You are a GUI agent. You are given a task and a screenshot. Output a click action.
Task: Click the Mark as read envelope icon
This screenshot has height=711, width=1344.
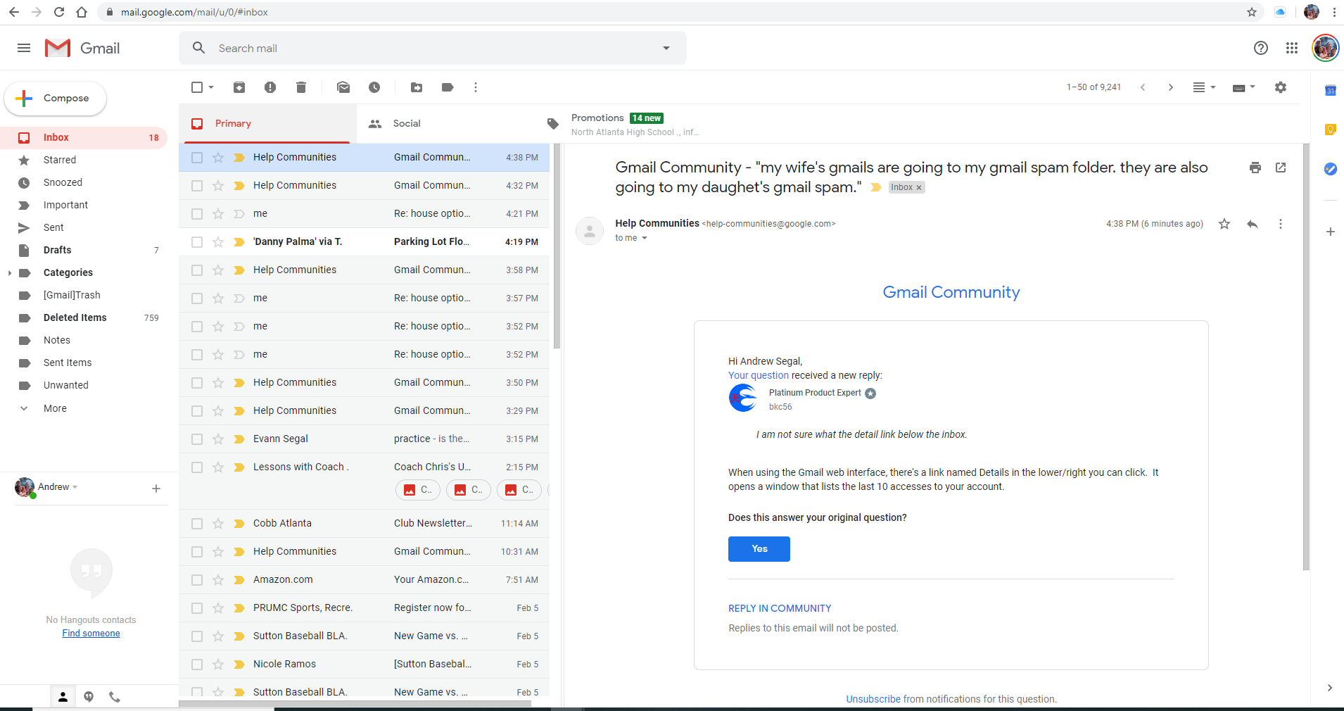coord(343,87)
